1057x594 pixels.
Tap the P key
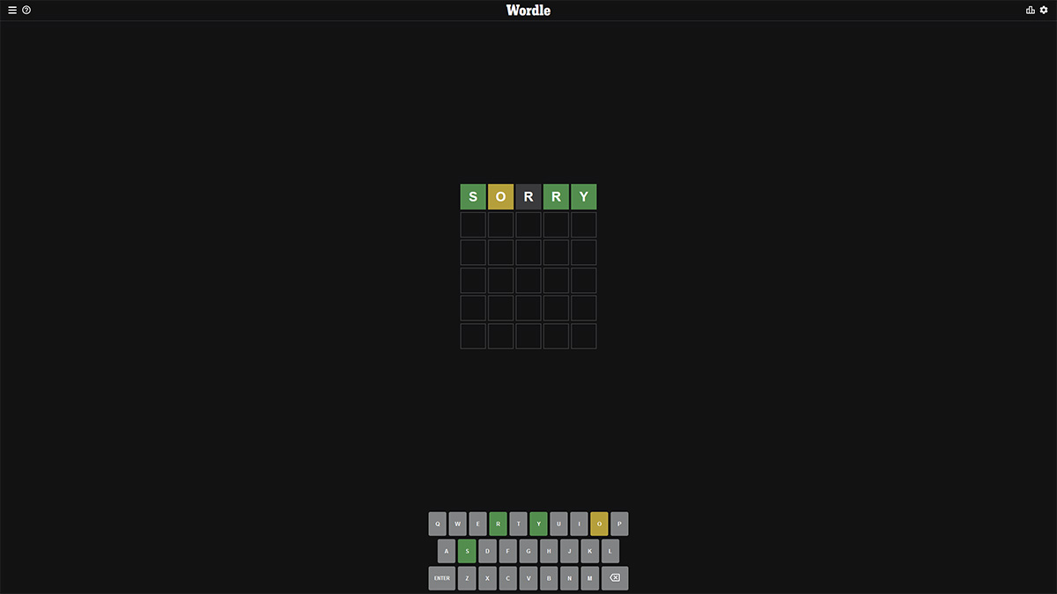point(619,524)
